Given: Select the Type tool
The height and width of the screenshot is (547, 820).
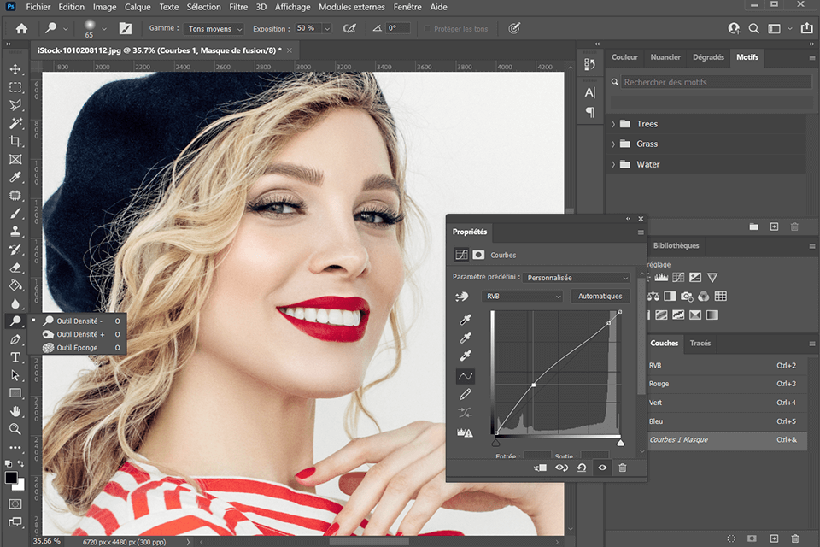Looking at the screenshot, I should tap(15, 357).
